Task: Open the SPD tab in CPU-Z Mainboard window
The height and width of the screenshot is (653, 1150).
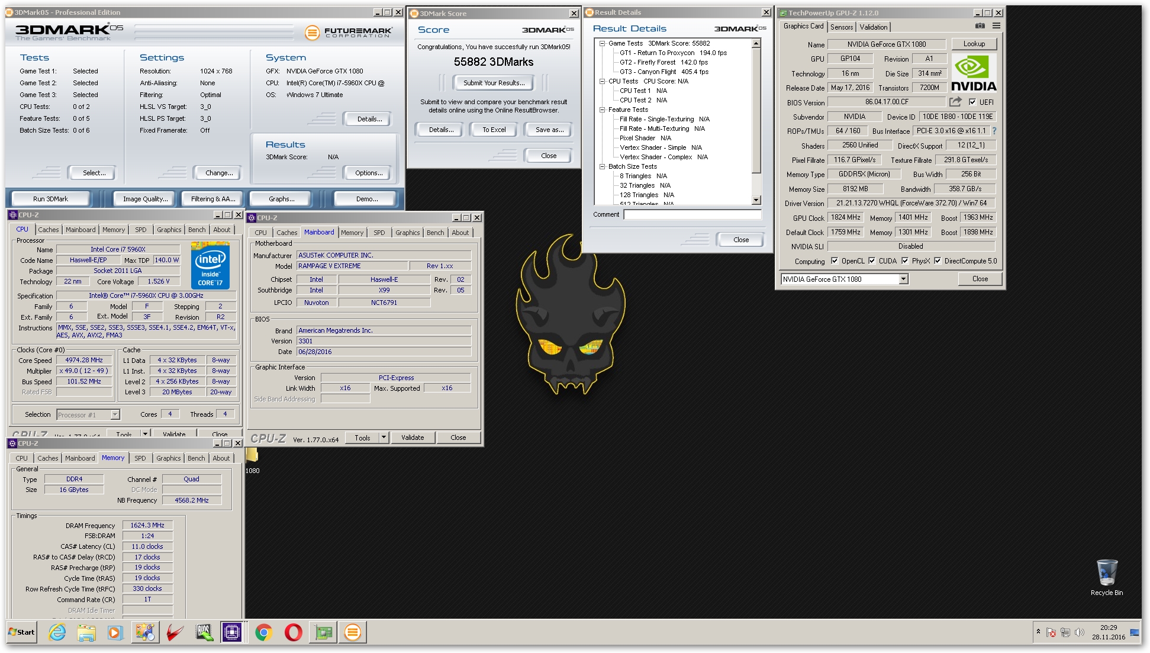Action: [379, 233]
